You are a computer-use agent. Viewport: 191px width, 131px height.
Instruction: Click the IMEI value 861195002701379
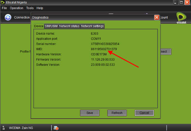pos(104,49)
